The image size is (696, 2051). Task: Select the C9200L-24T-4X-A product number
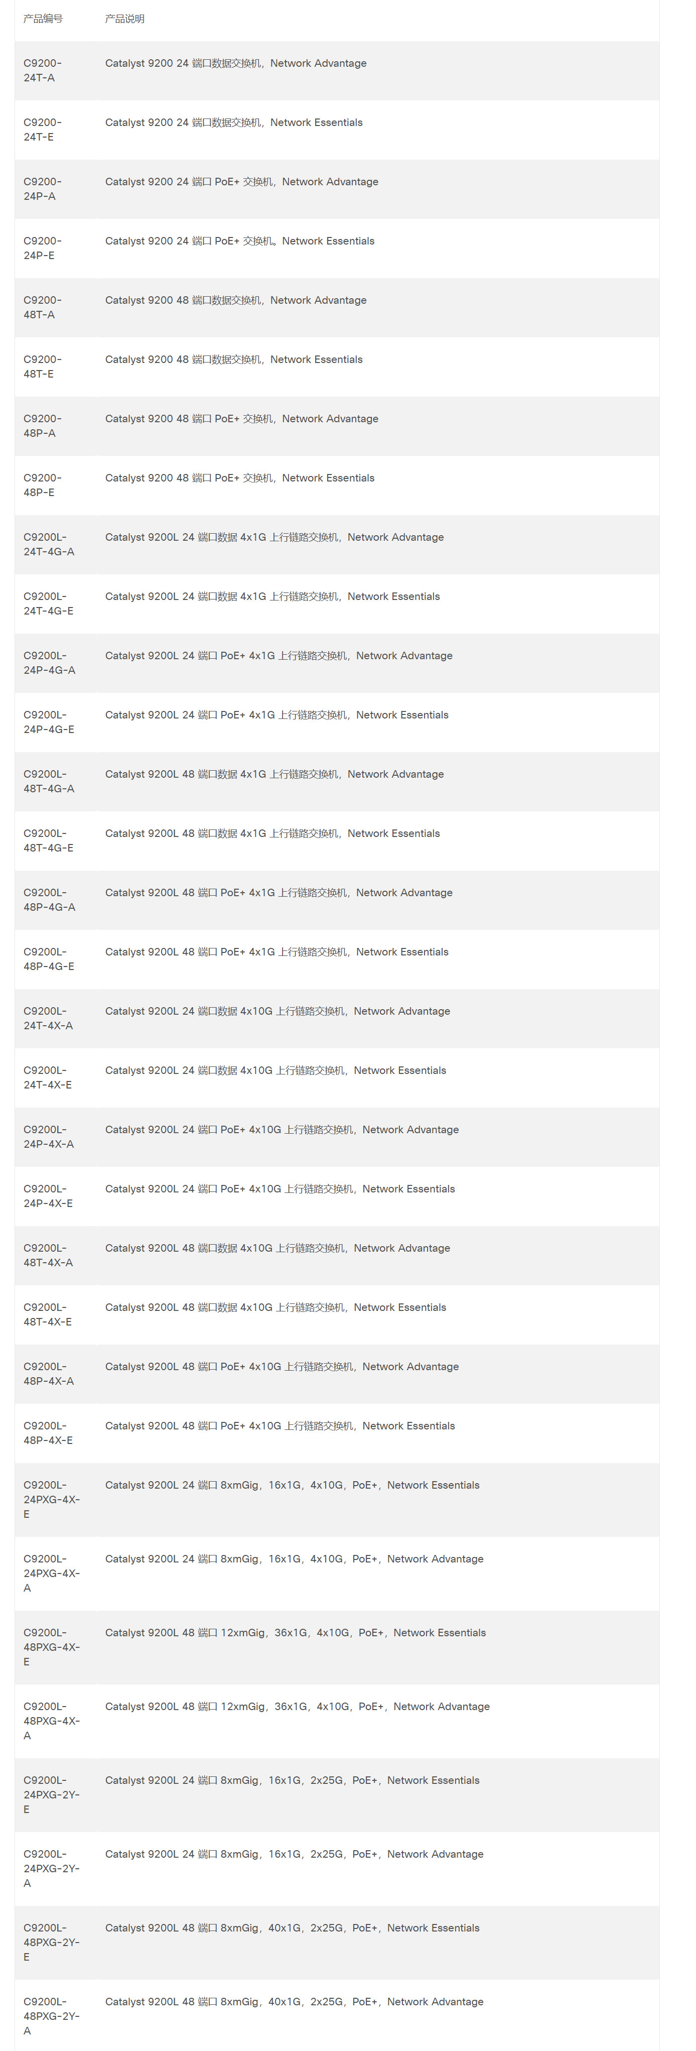coord(48,1018)
